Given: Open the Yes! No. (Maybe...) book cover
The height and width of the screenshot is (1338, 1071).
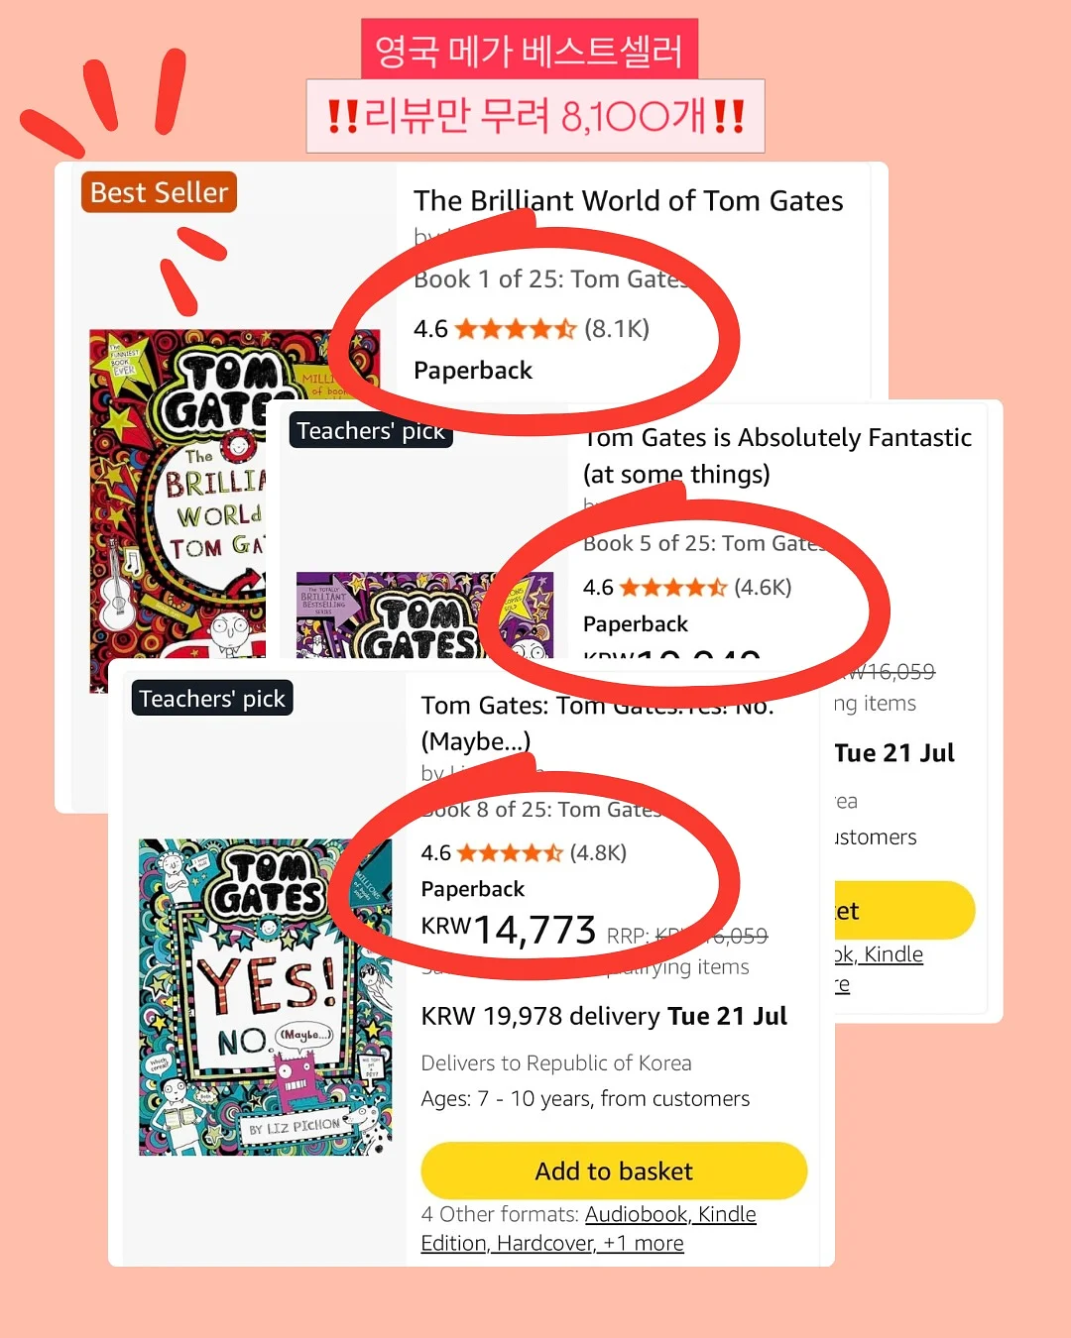Looking at the screenshot, I should tap(265, 997).
